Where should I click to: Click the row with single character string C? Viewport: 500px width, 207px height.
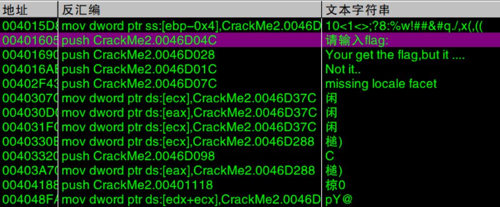click(250, 156)
